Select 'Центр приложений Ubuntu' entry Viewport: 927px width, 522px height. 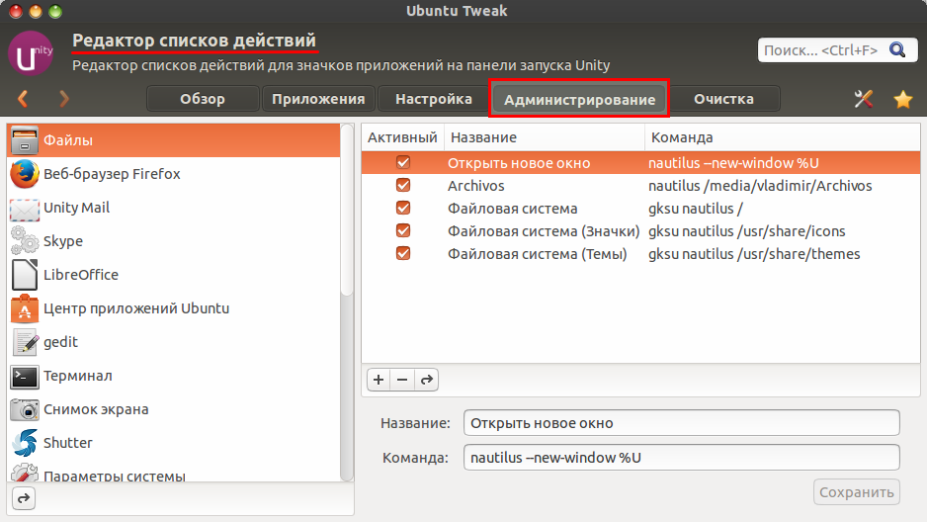tap(174, 308)
